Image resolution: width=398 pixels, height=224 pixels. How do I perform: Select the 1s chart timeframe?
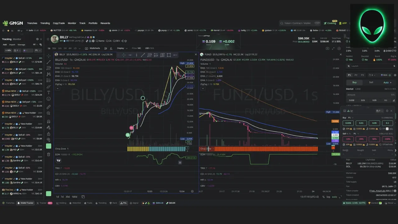point(49,48)
